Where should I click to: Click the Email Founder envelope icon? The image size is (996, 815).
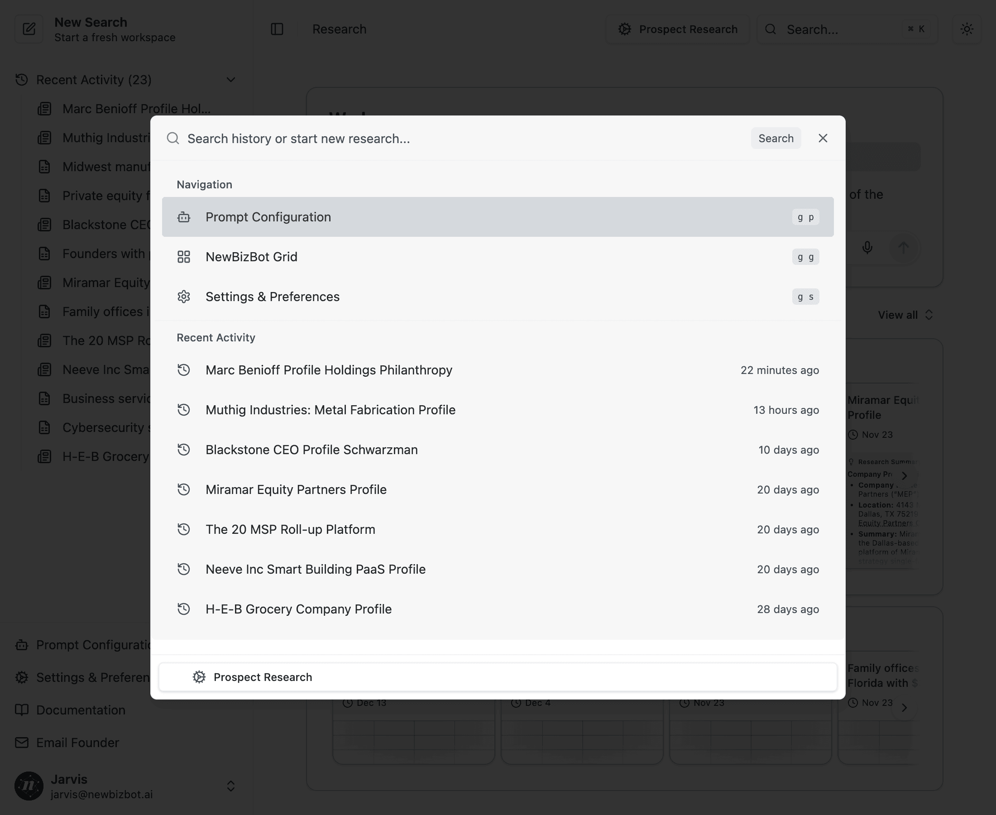[22, 742]
